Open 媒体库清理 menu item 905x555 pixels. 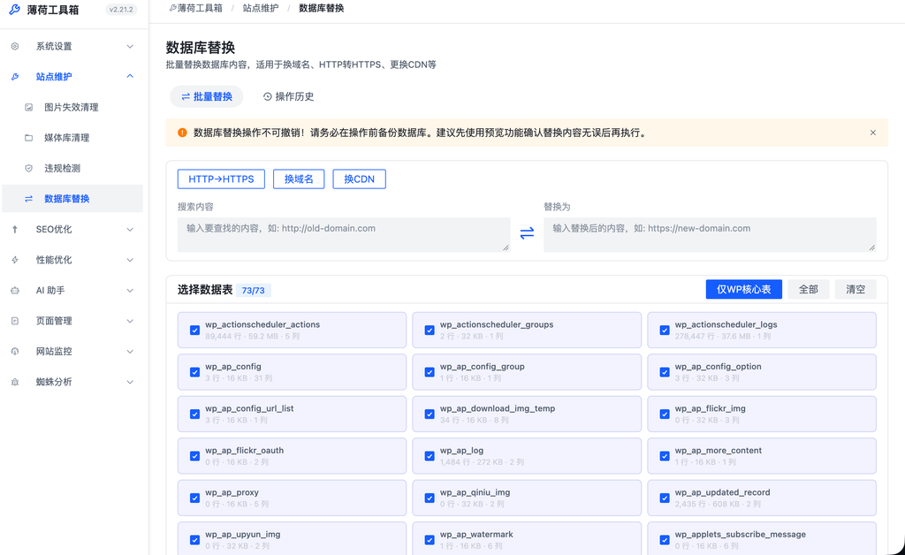coord(72,138)
